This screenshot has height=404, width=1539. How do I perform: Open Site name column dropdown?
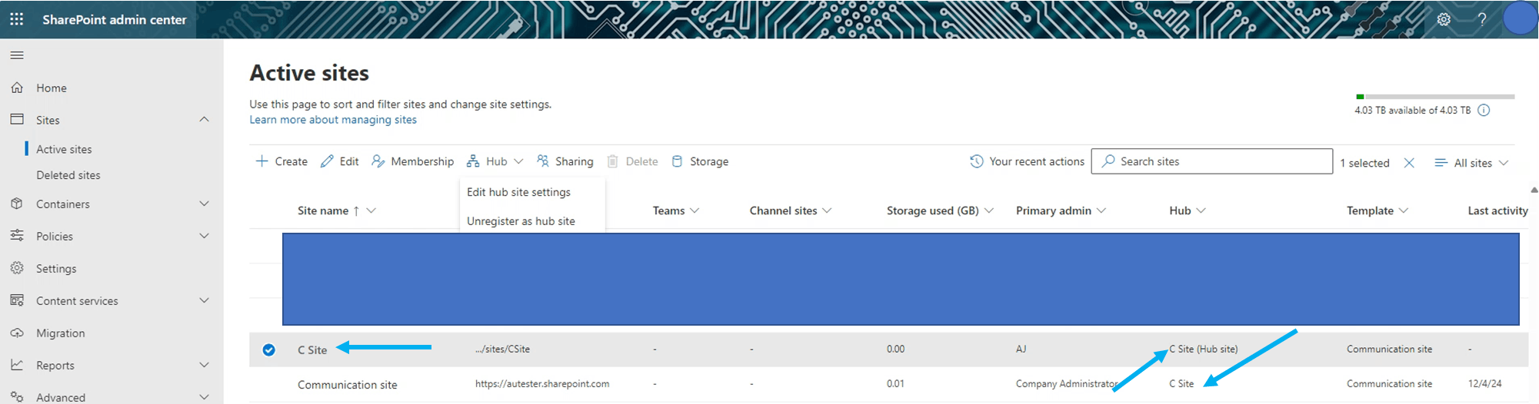tap(371, 210)
